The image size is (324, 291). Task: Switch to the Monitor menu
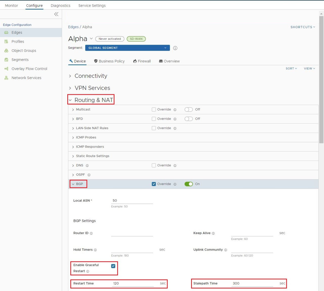point(11,5)
